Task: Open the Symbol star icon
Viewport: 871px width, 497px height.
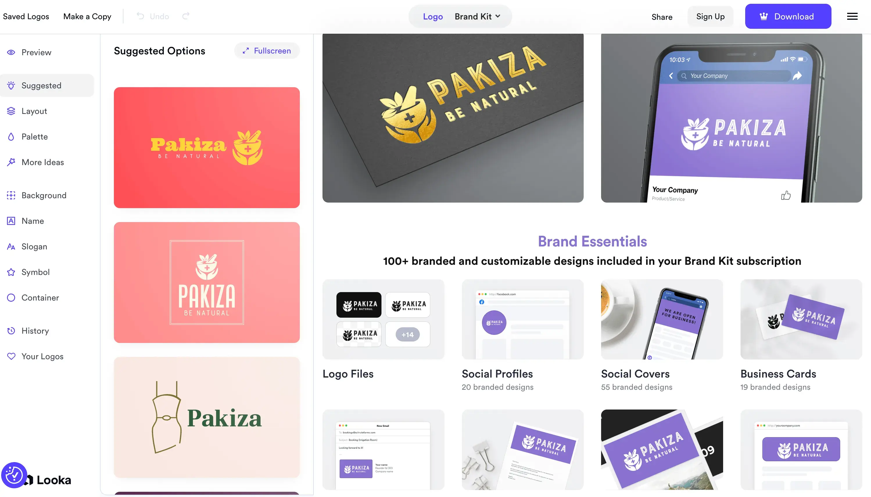Action: pyautogui.click(x=11, y=272)
